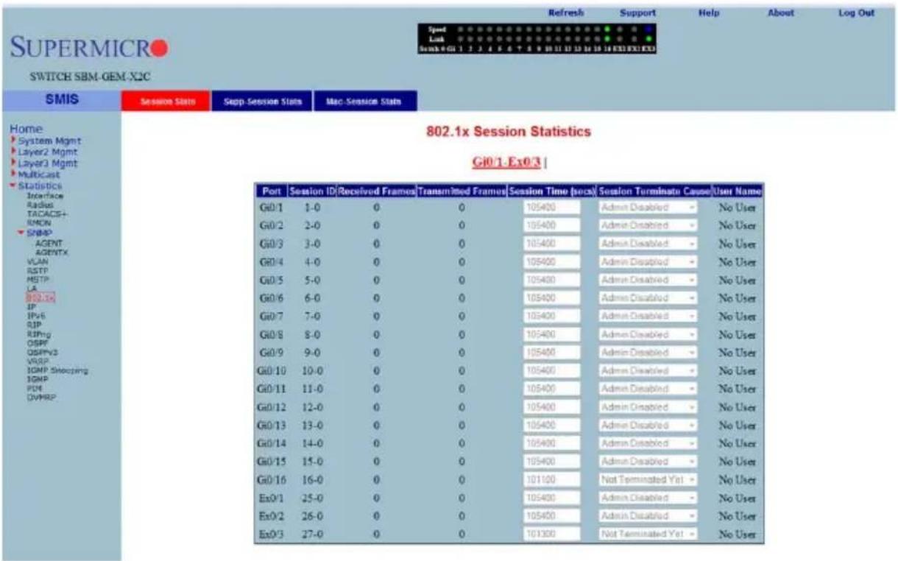Open Terminate Cause dropdown for Gi0/10

pyautogui.click(x=647, y=371)
